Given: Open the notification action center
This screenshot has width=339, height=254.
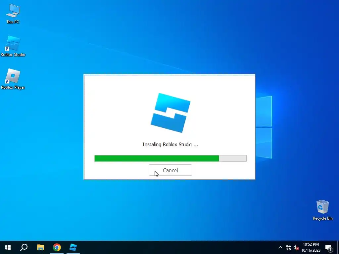Looking at the screenshot, I should pos(328,247).
